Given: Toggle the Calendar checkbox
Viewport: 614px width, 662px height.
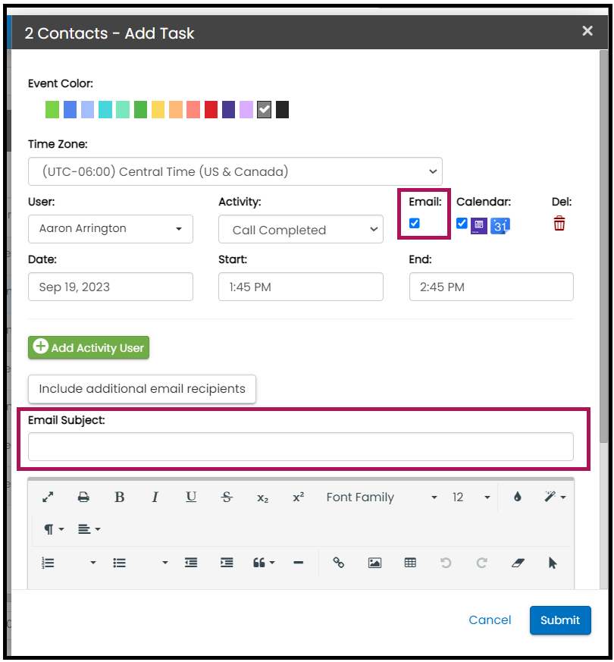Looking at the screenshot, I should click(x=462, y=223).
